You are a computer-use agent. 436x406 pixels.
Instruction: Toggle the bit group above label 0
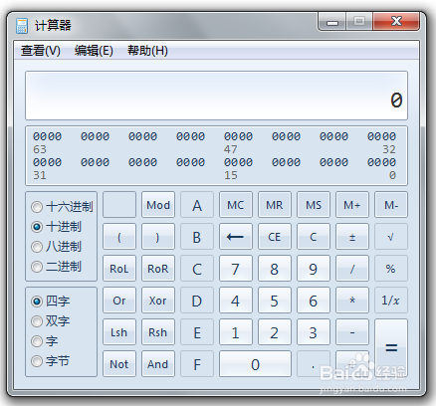point(381,162)
